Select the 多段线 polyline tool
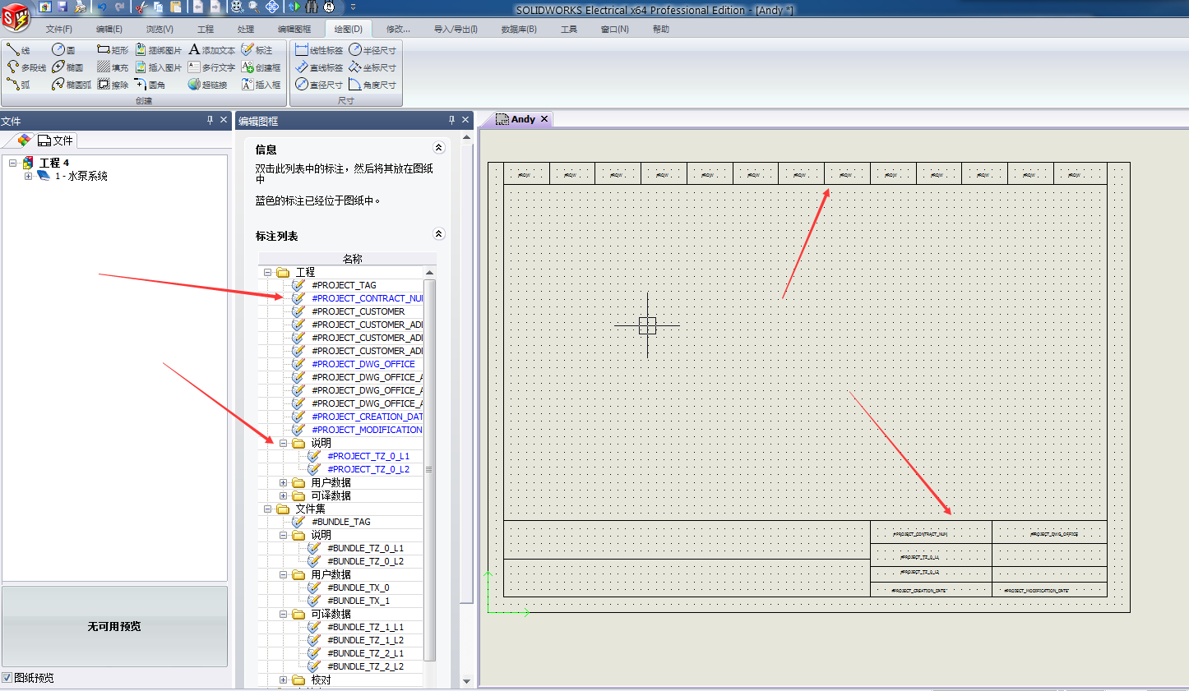The height and width of the screenshot is (691, 1189). pos(26,67)
